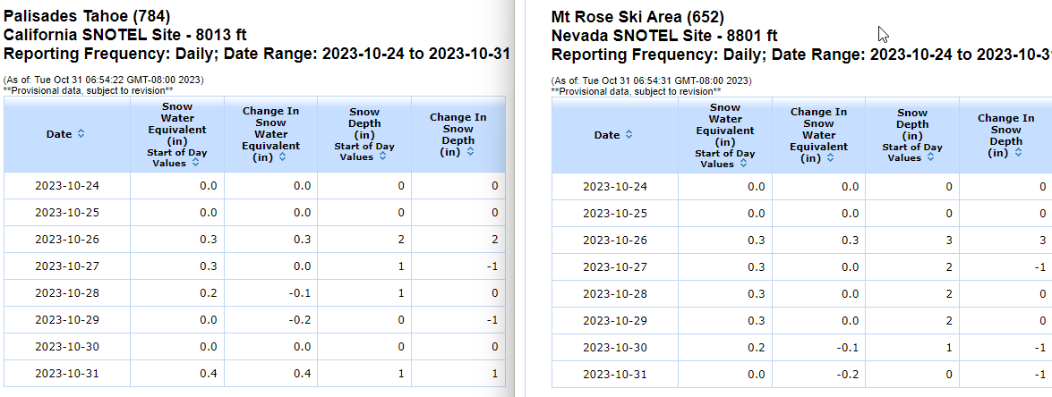
Task: Sort Palisades Tahoe table by Date
Action: (x=81, y=134)
